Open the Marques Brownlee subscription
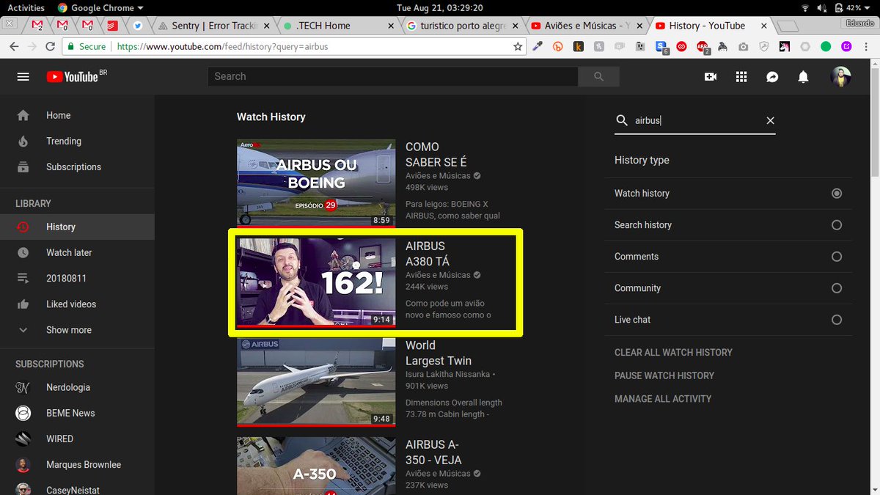The height and width of the screenshot is (495, 880). tap(77, 464)
